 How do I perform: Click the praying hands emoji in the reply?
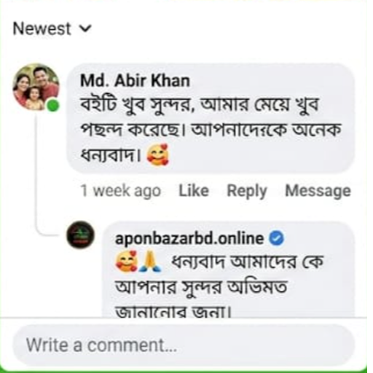click(150, 262)
